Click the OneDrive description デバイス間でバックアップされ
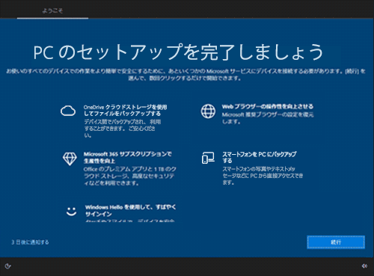The height and width of the screenshot is (276, 374). [x=122, y=129]
